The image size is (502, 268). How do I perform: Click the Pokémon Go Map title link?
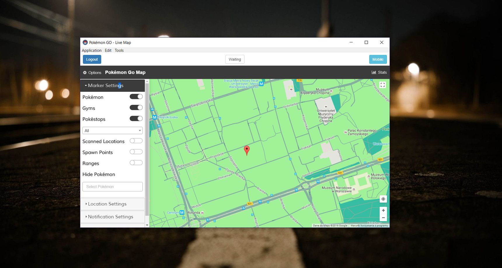[125, 72]
